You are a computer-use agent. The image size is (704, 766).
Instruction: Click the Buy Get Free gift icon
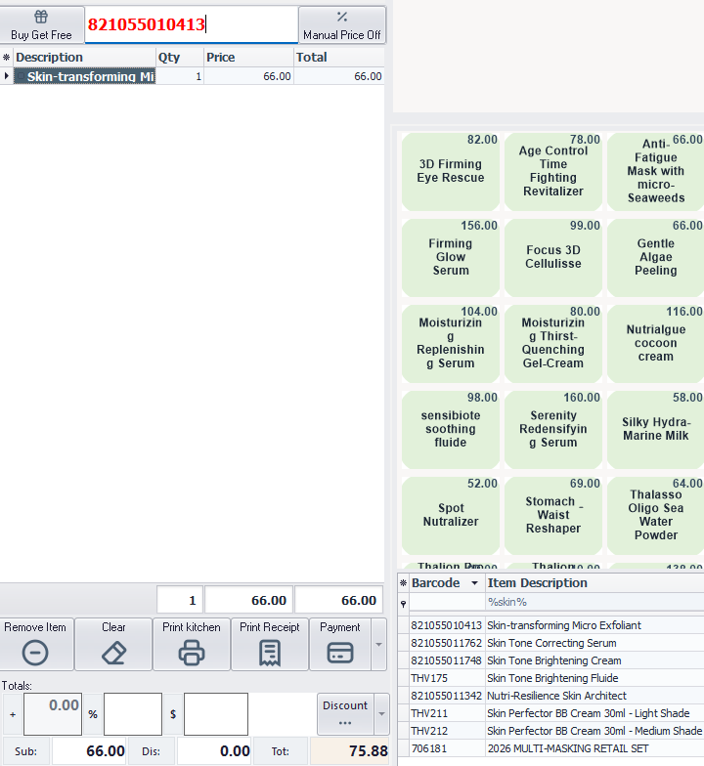[41, 18]
